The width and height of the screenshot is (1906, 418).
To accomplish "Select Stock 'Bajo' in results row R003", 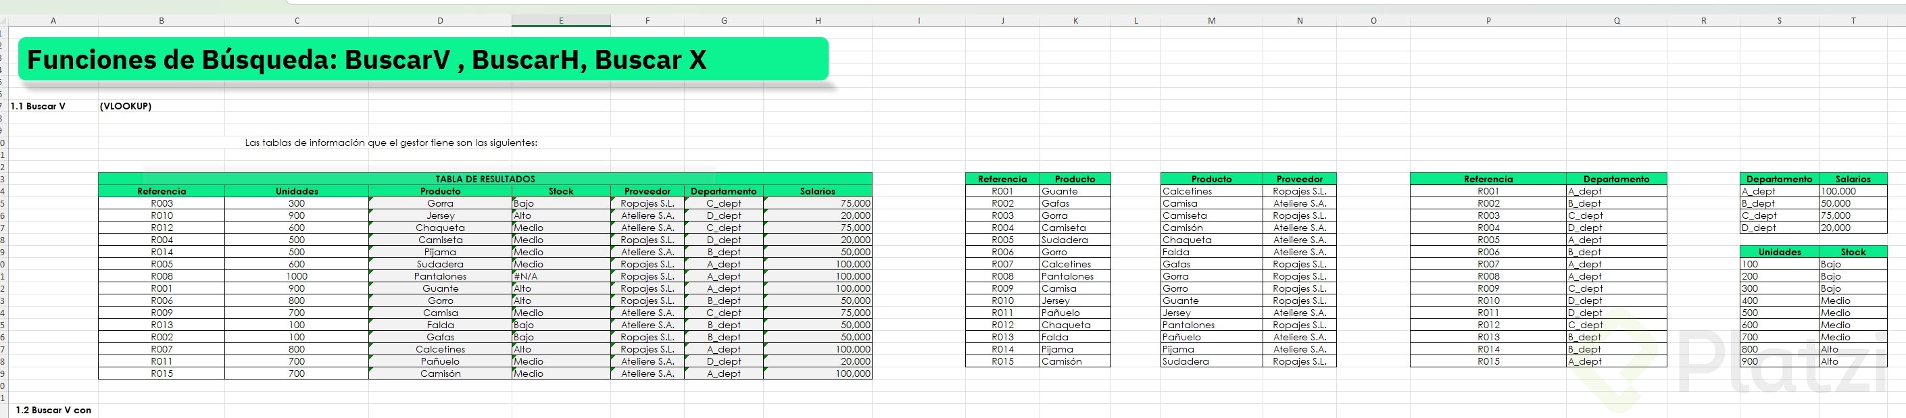I will point(561,203).
